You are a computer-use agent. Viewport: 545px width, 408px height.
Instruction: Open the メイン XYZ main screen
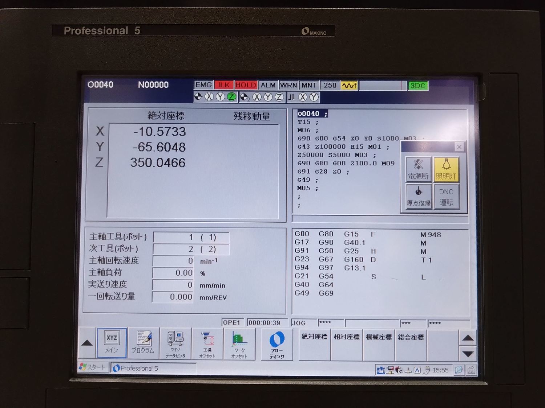(112, 343)
